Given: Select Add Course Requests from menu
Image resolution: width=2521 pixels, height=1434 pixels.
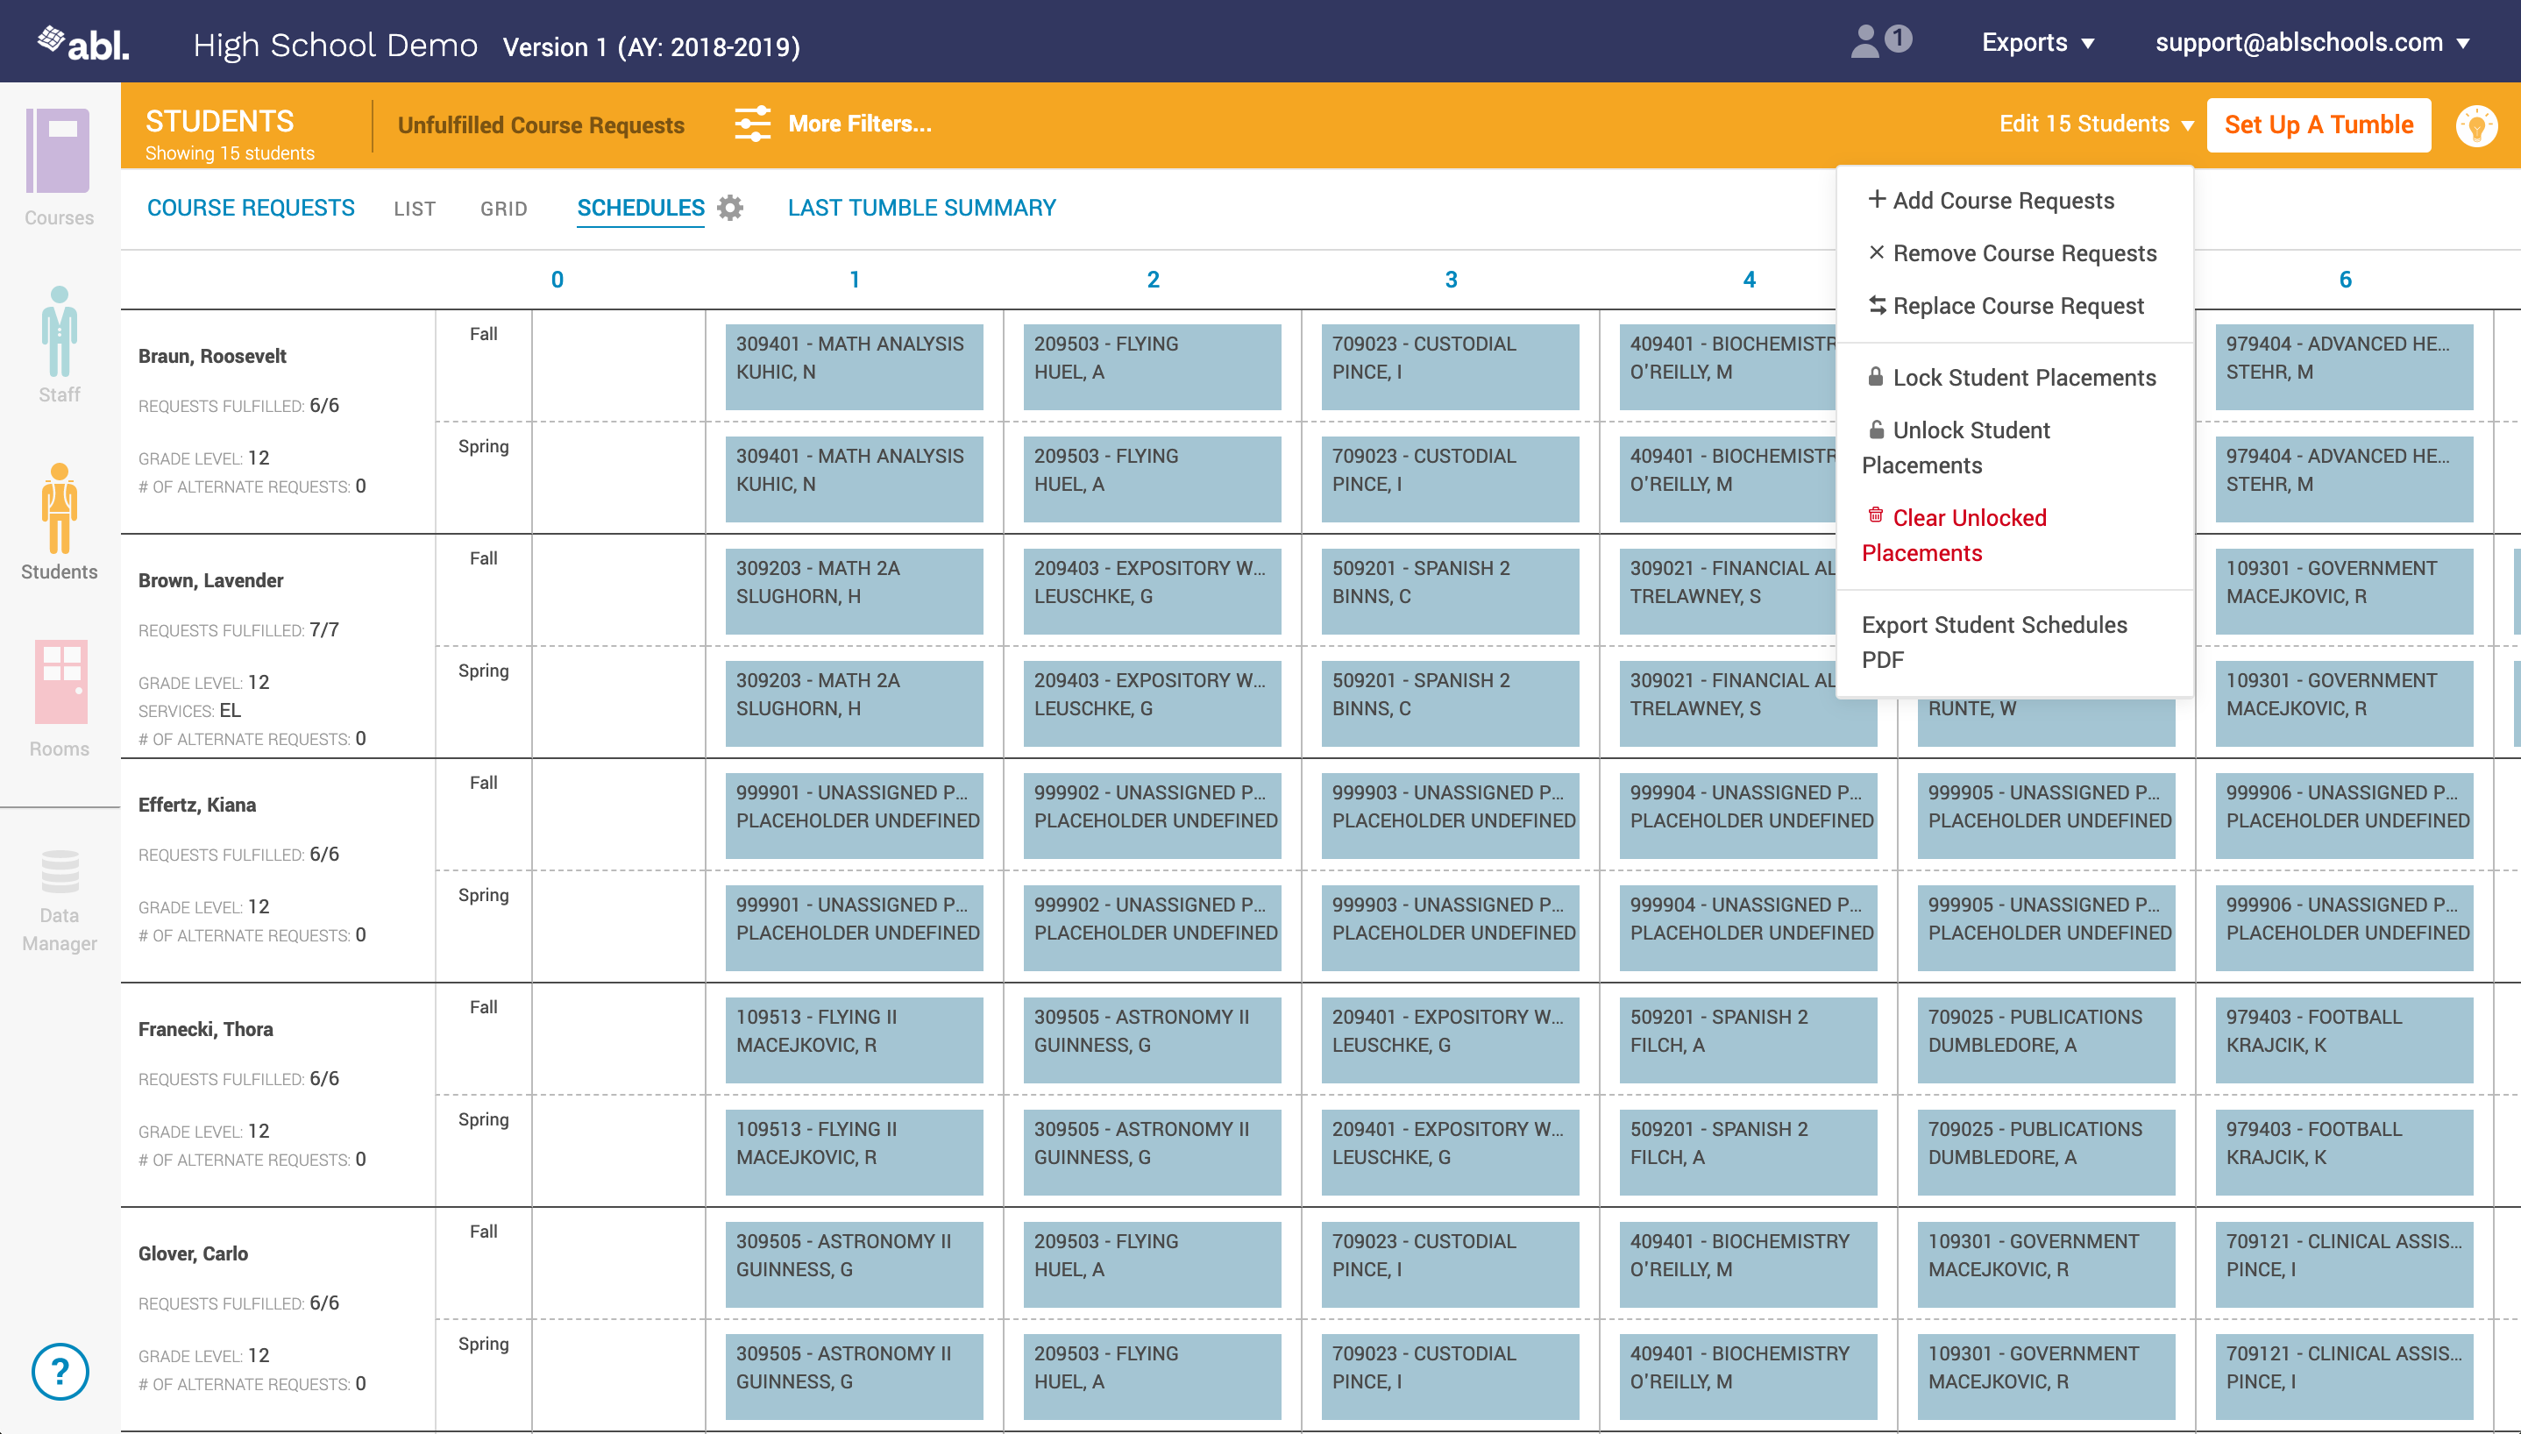Looking at the screenshot, I should click(x=1992, y=200).
